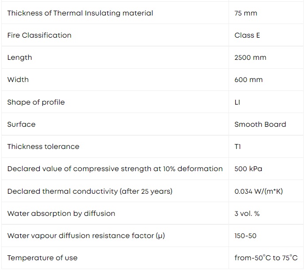Click the Surface row label

pyautogui.click(x=21, y=125)
